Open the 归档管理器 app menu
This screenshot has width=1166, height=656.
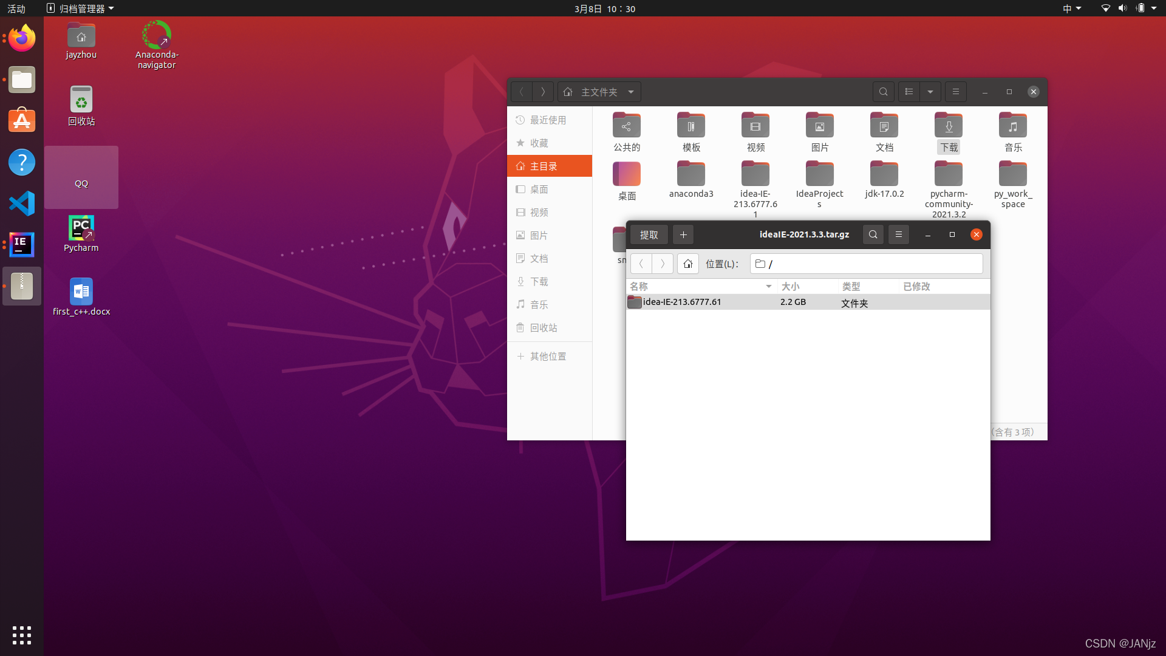[x=81, y=9]
